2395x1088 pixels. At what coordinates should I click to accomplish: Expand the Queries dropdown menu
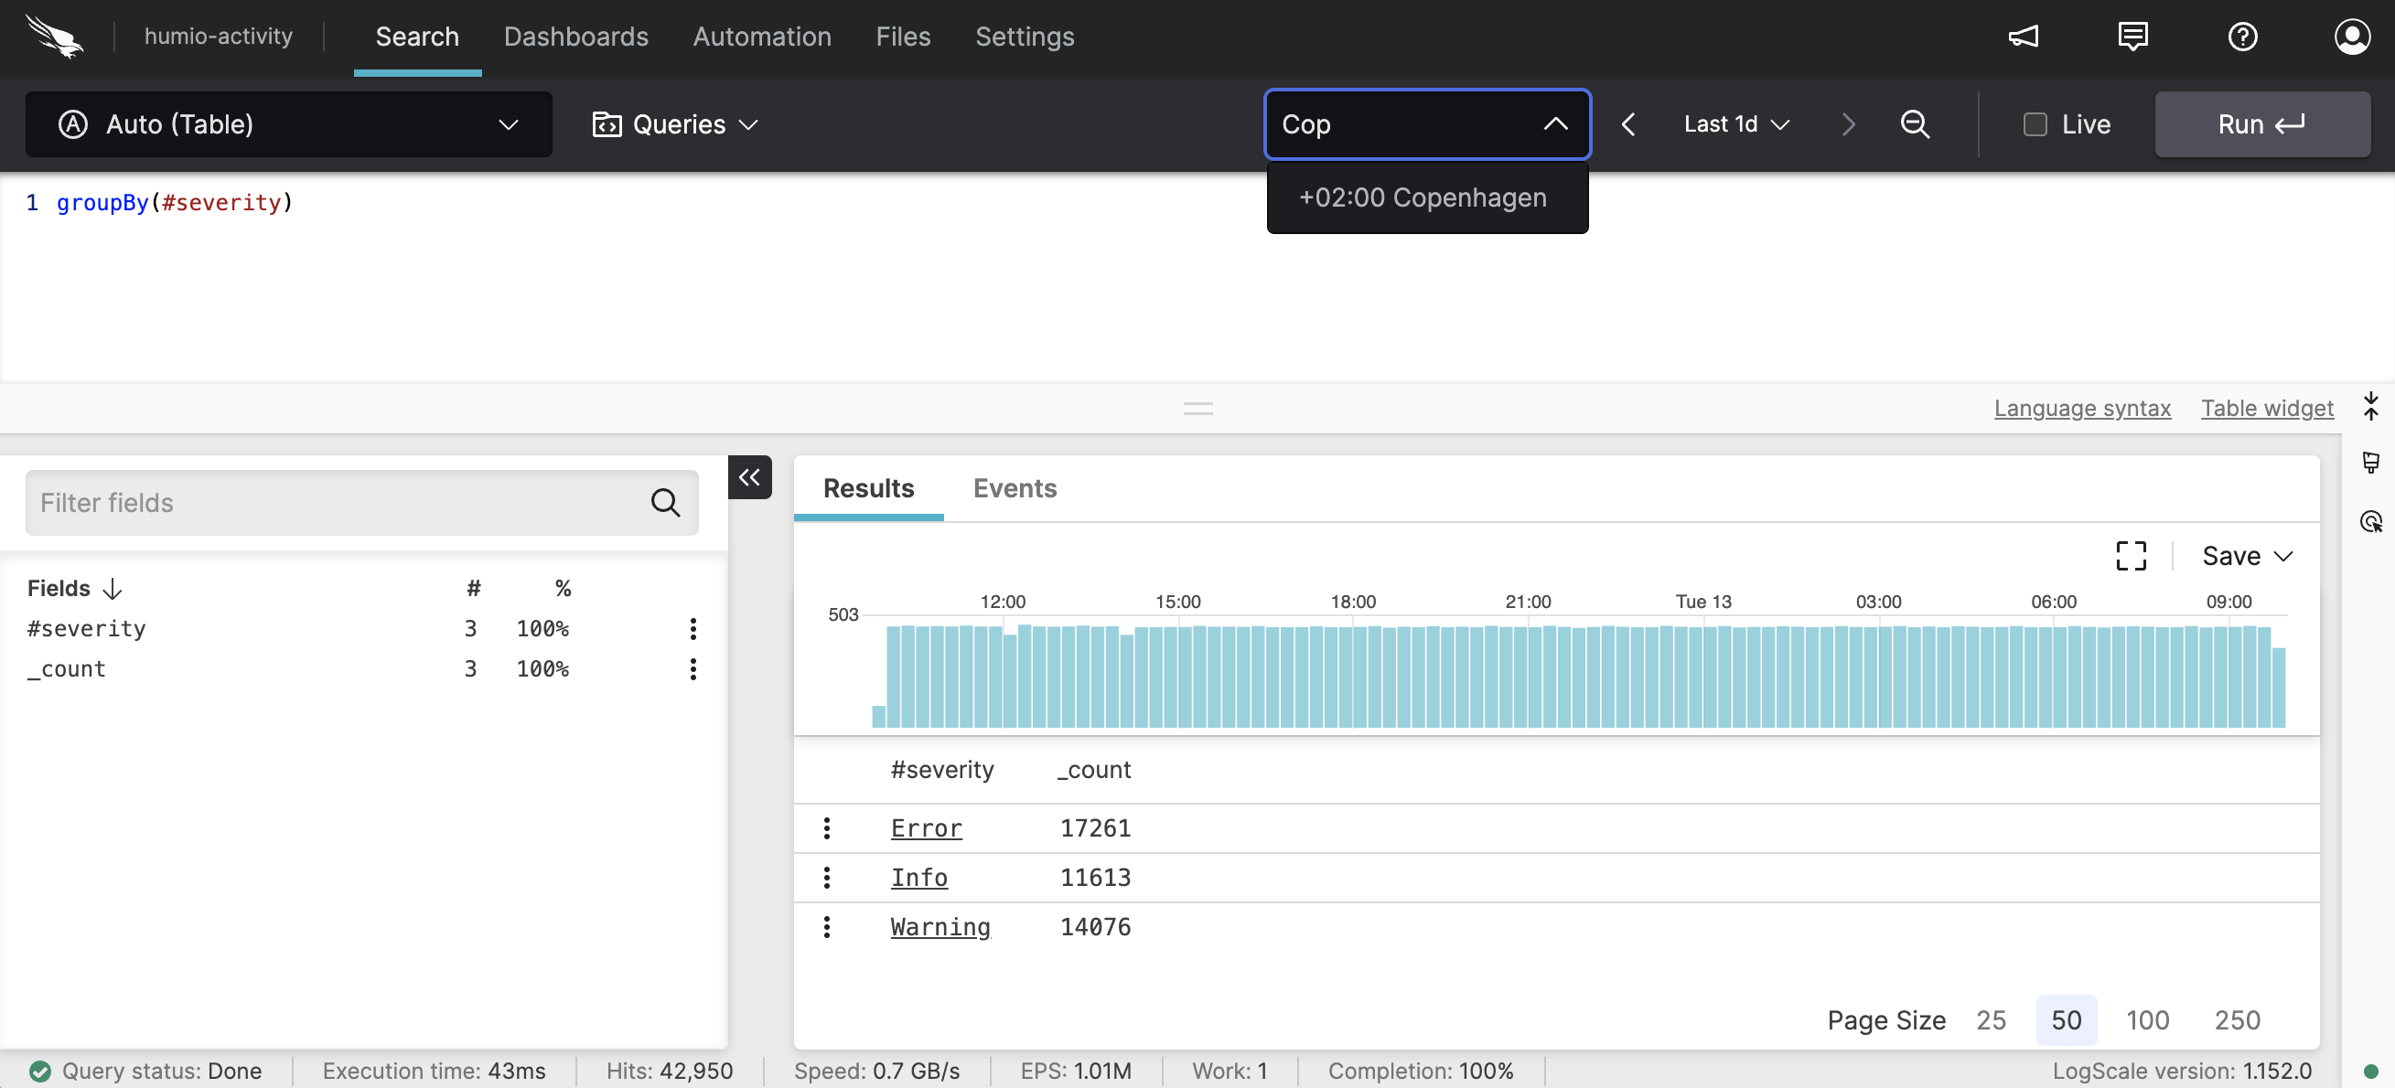(676, 124)
